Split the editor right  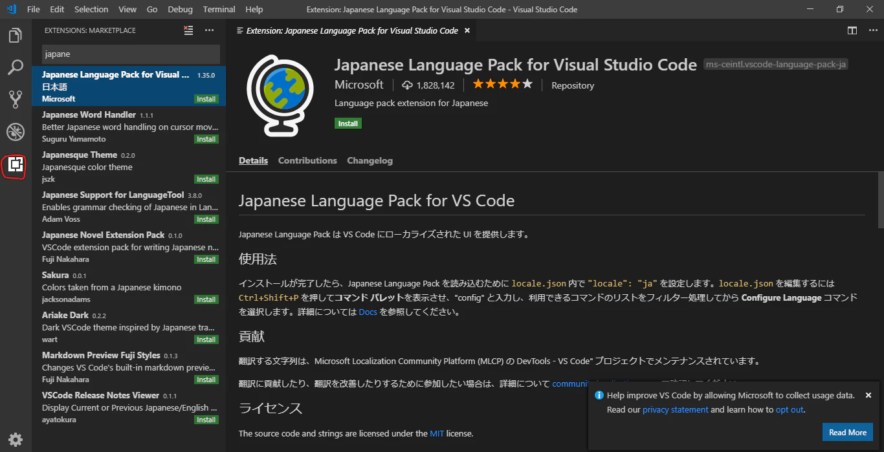click(852, 30)
